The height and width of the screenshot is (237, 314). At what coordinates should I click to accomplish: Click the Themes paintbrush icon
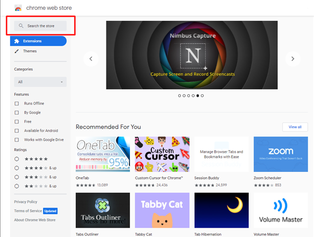[x=17, y=51]
